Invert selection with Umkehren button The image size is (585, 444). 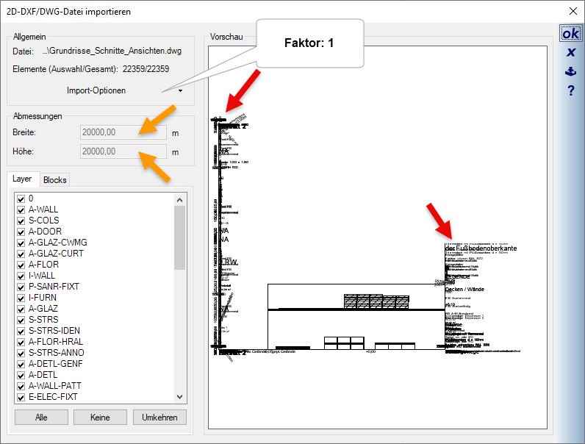tap(159, 418)
